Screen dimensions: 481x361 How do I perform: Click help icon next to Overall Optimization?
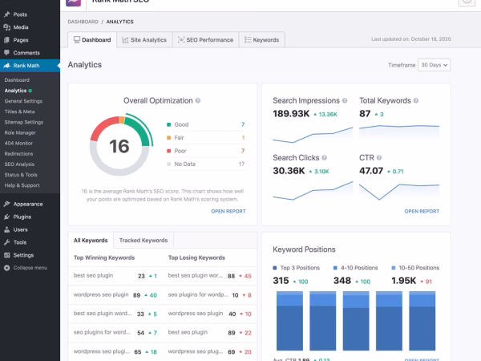coord(198,101)
